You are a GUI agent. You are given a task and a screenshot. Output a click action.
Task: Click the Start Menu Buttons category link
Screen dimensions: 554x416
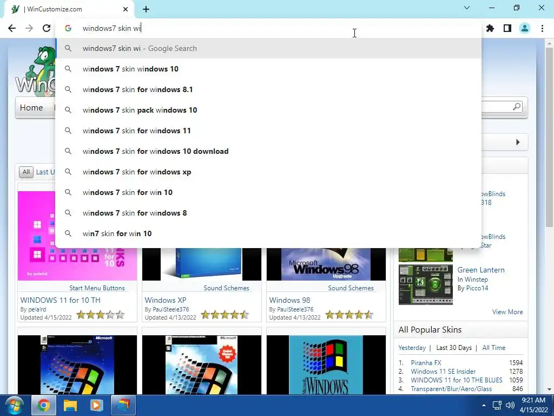point(97,288)
